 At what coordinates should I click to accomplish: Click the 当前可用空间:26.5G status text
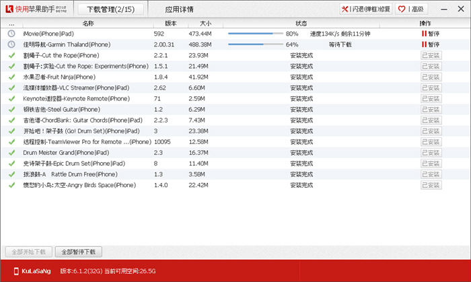coord(130,271)
